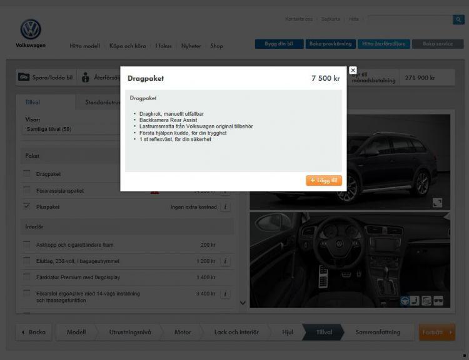This screenshot has height=360, width=469.
Task: Open the Shop menu
Action: point(216,46)
